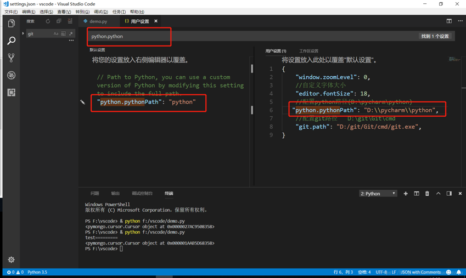Change file encoding UTF-8
This screenshot has width=466, height=278.
pos(381,272)
